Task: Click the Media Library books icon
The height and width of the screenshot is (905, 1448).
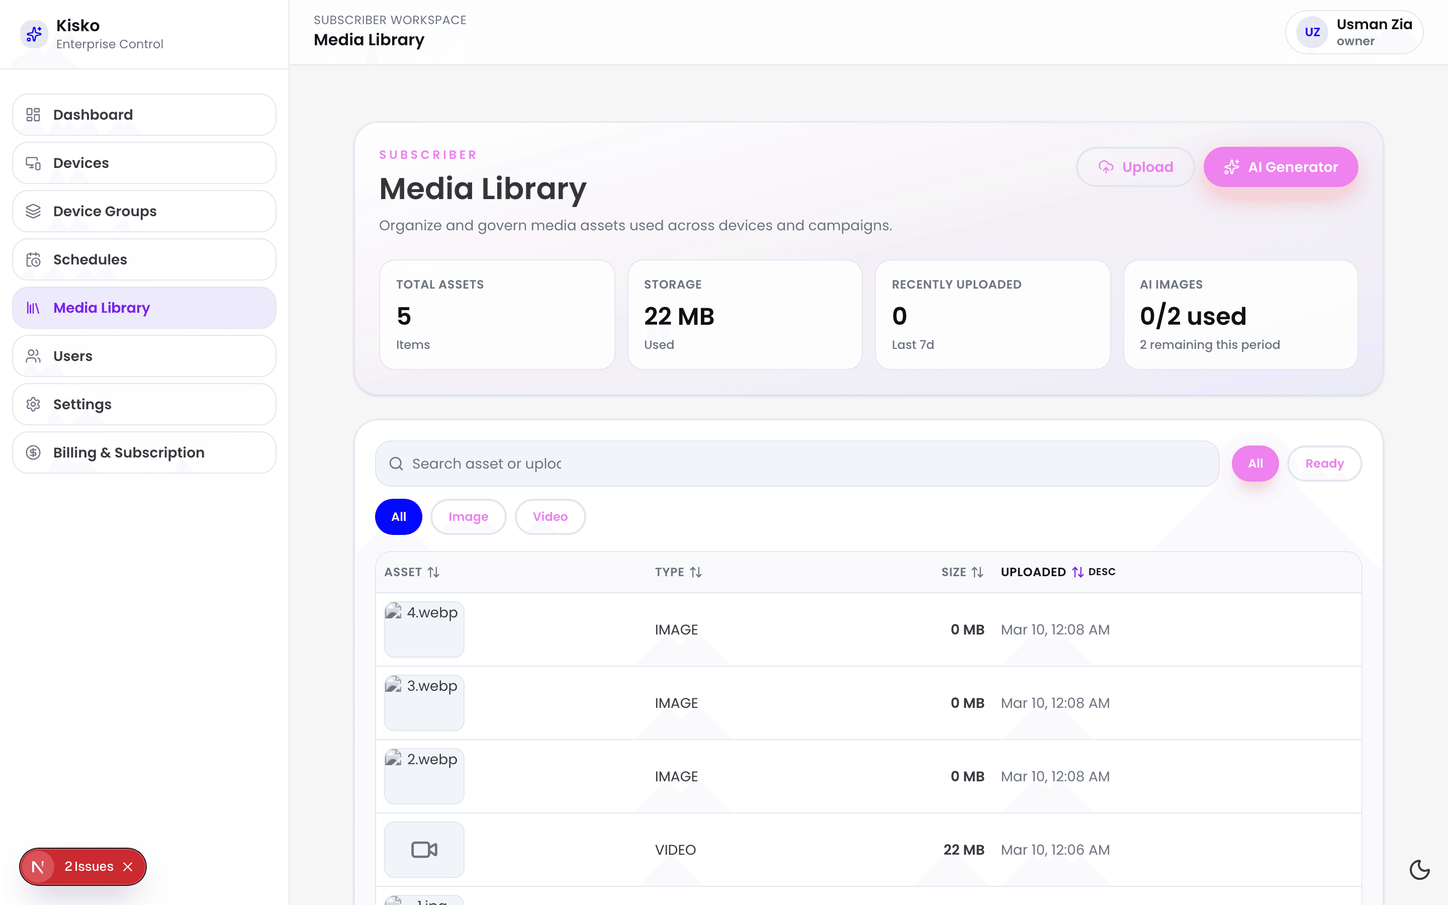Action: click(33, 308)
